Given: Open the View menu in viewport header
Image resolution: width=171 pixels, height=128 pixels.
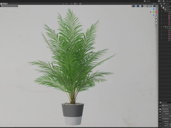Looking at the screenshot, I should click(4, 6).
